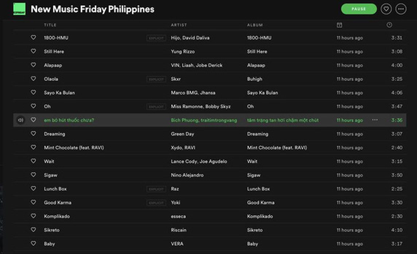The image size is (417, 254).
Task: Select the Komplikado track row
Action: click(x=210, y=216)
